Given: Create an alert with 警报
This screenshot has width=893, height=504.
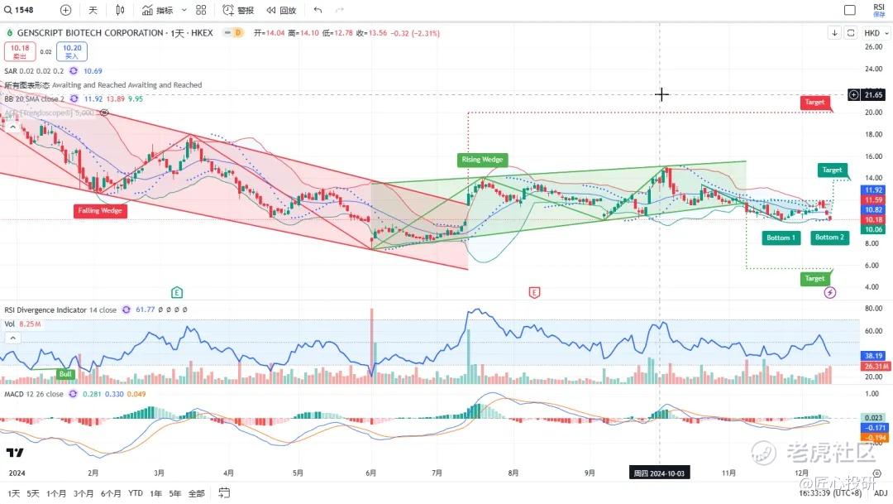Looking at the screenshot, I should 239,10.
